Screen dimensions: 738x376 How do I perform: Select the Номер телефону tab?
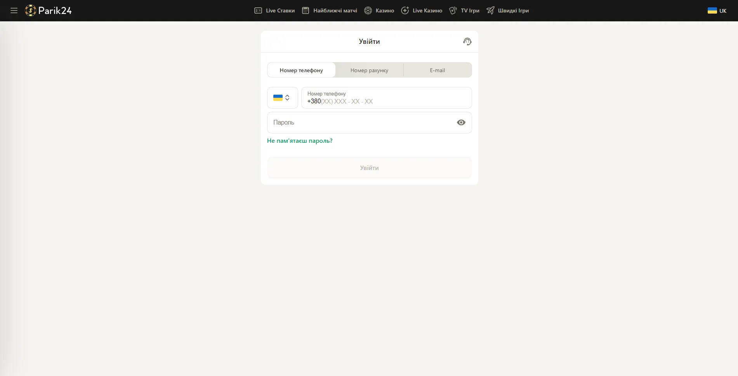[301, 70]
